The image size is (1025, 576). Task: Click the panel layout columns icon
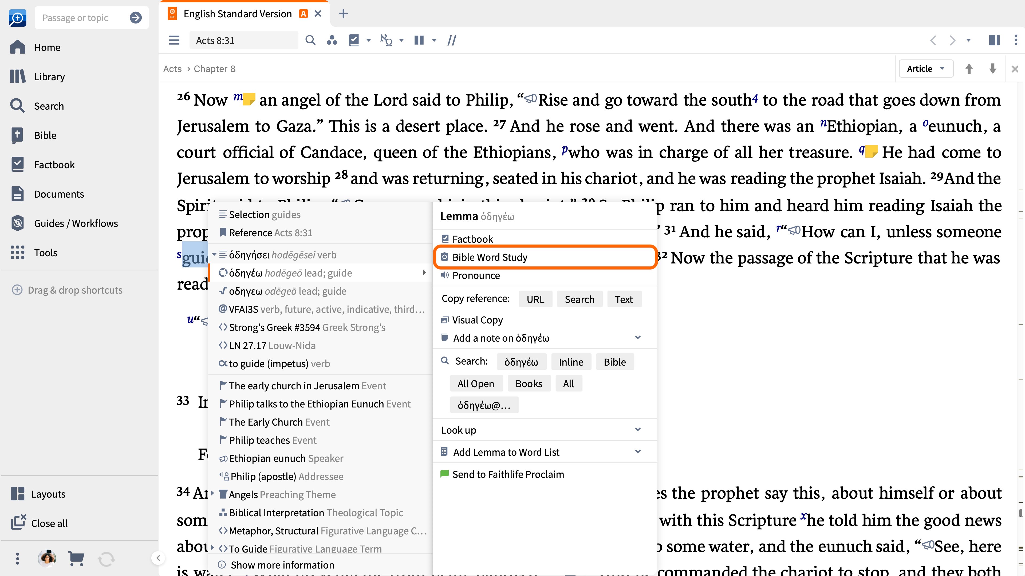[994, 40]
